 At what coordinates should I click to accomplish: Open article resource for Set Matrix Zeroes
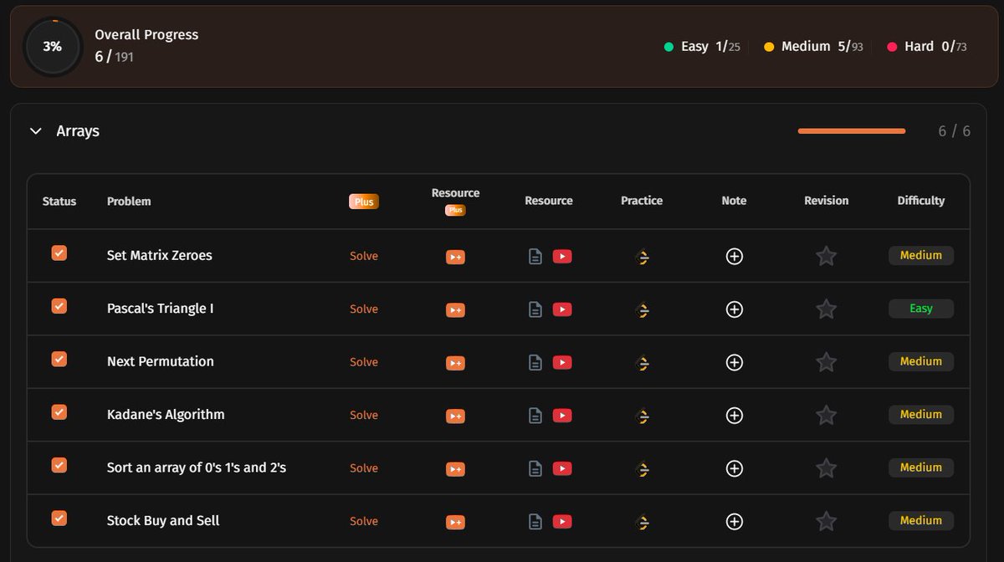535,257
